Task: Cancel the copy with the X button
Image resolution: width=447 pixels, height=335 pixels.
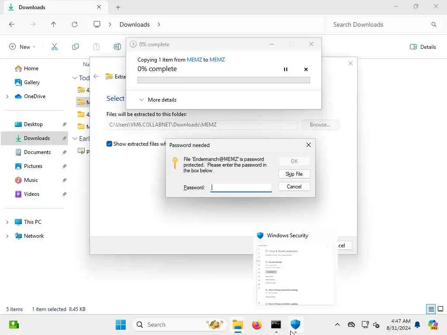Action: pos(306,69)
